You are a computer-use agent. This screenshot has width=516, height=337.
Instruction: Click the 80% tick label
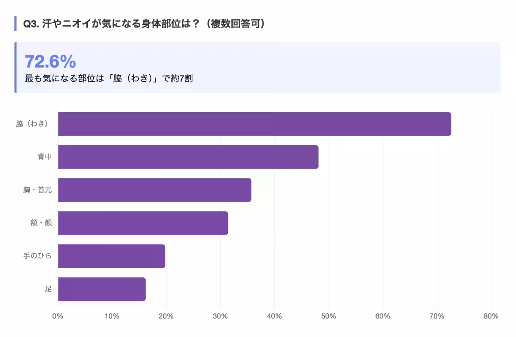pos(491,316)
